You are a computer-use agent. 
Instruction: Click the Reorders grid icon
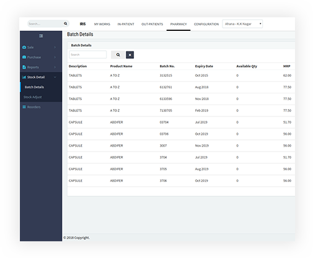coord(24,107)
